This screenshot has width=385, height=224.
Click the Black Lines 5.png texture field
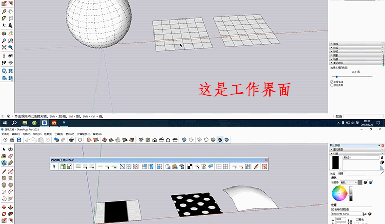pos(346,214)
